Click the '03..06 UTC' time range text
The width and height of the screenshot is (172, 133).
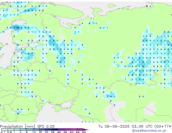click(142, 126)
